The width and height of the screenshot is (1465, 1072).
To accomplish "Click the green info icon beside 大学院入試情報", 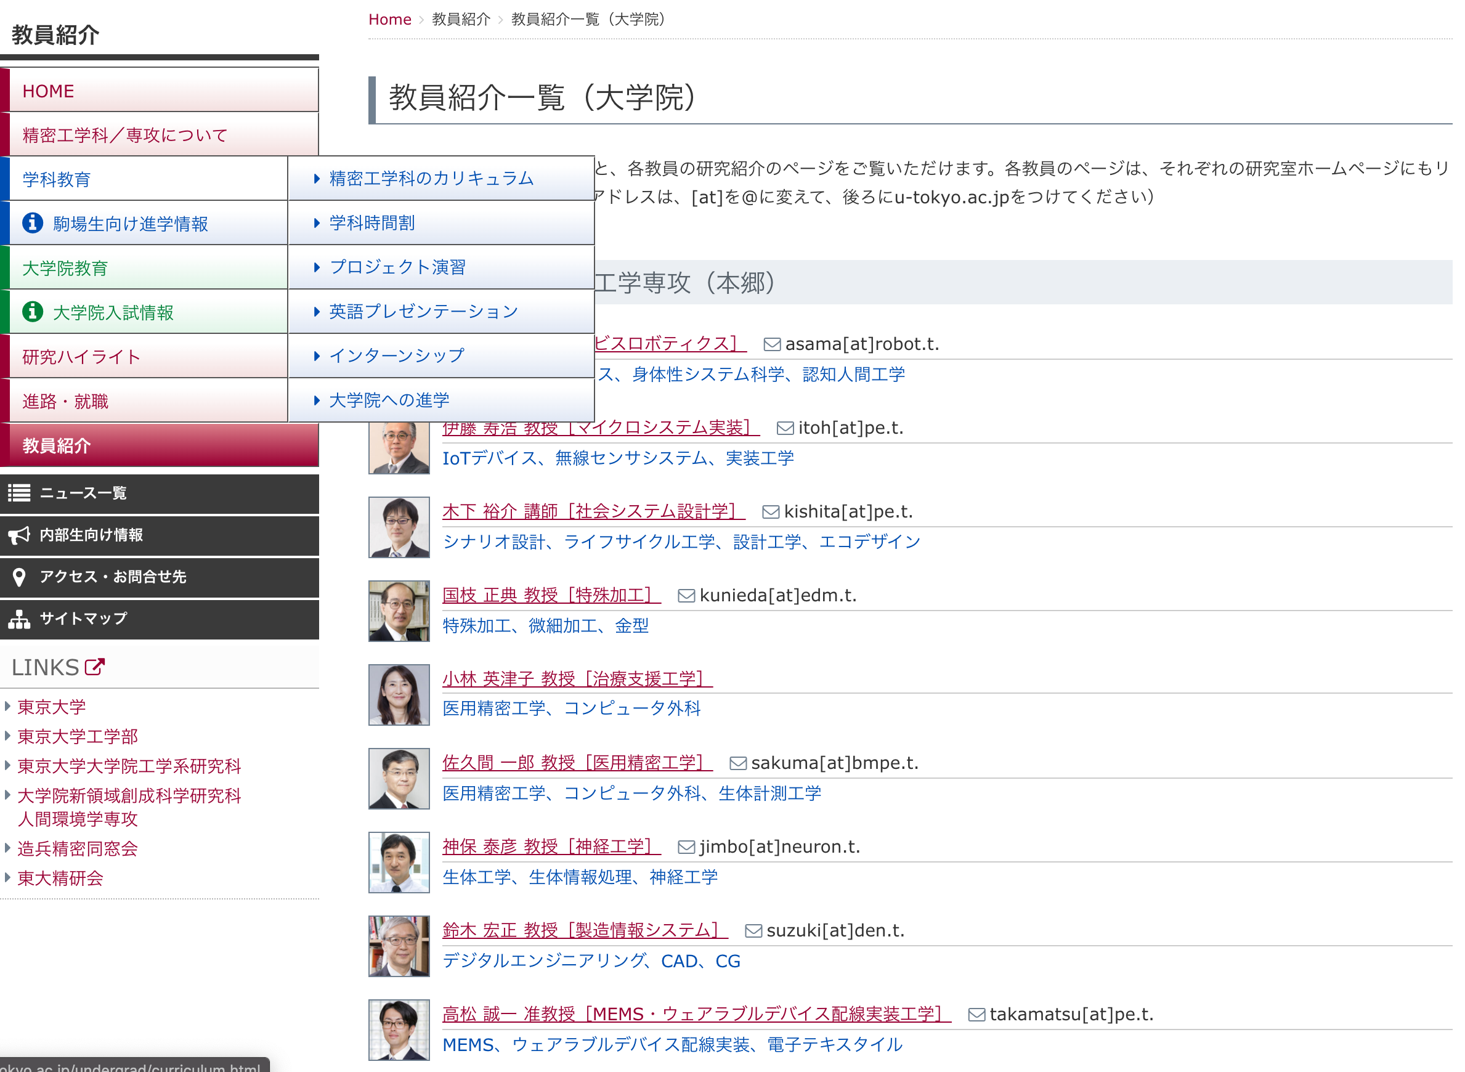I will [33, 312].
